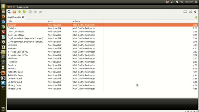This screenshot has width=199, height=112.
Task: Select the second Borders track
Action: coord(102,68)
